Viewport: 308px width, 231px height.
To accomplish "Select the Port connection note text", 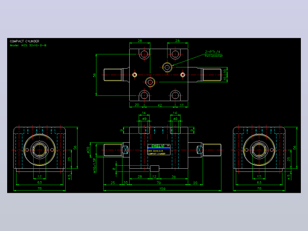I will tap(214, 56).
